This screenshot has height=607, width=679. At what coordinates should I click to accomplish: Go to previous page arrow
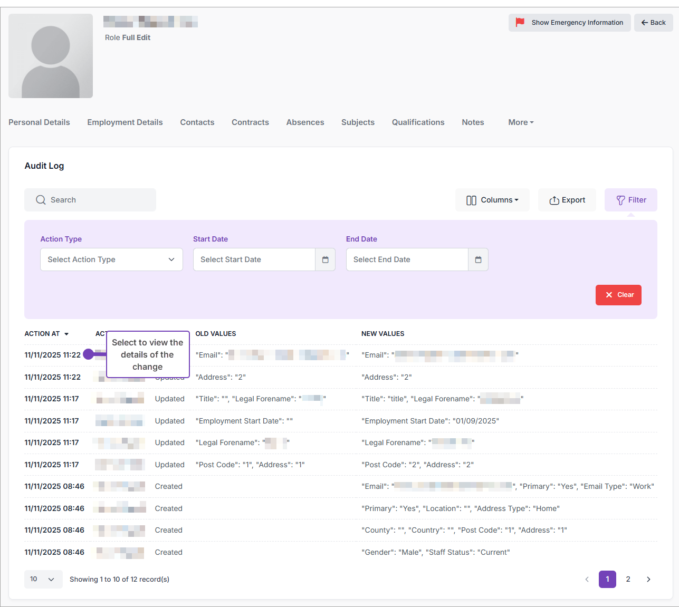pyautogui.click(x=587, y=579)
